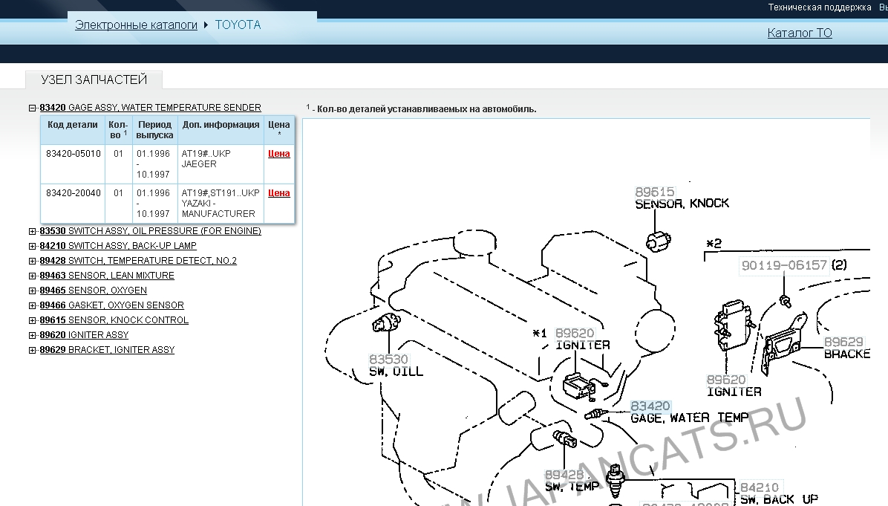The image size is (888, 506).
Task: Open price link for part 83420-20040
Action: pyautogui.click(x=278, y=193)
